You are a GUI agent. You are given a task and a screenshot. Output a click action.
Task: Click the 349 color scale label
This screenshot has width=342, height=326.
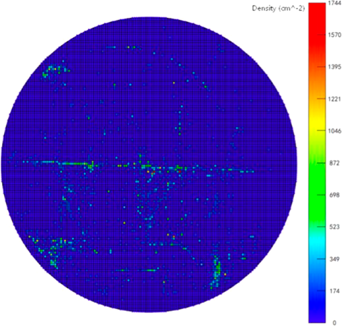335,259
